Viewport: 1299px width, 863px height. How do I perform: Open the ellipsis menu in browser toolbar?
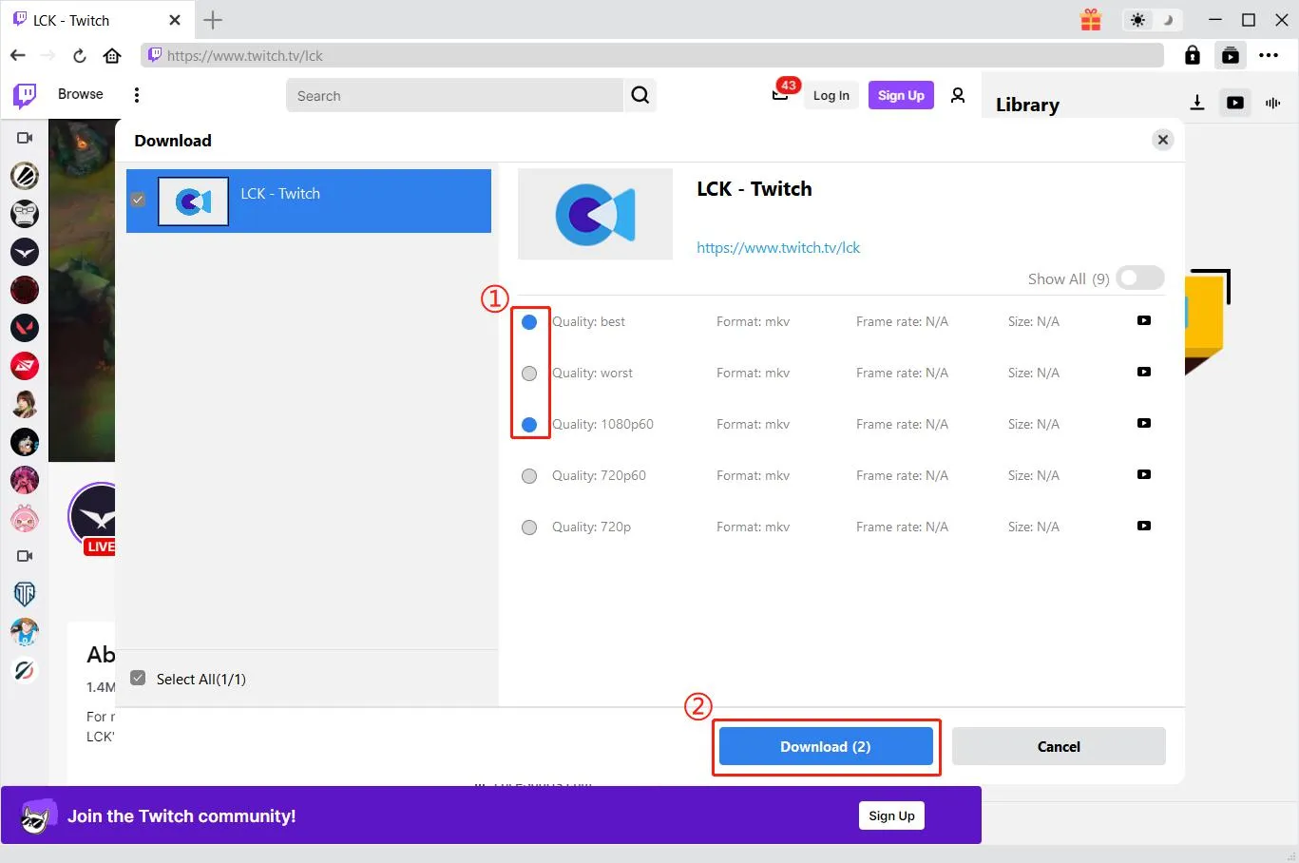[x=1269, y=56]
